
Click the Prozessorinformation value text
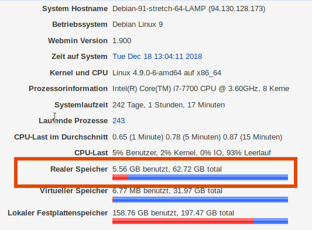pyautogui.click(x=201, y=89)
